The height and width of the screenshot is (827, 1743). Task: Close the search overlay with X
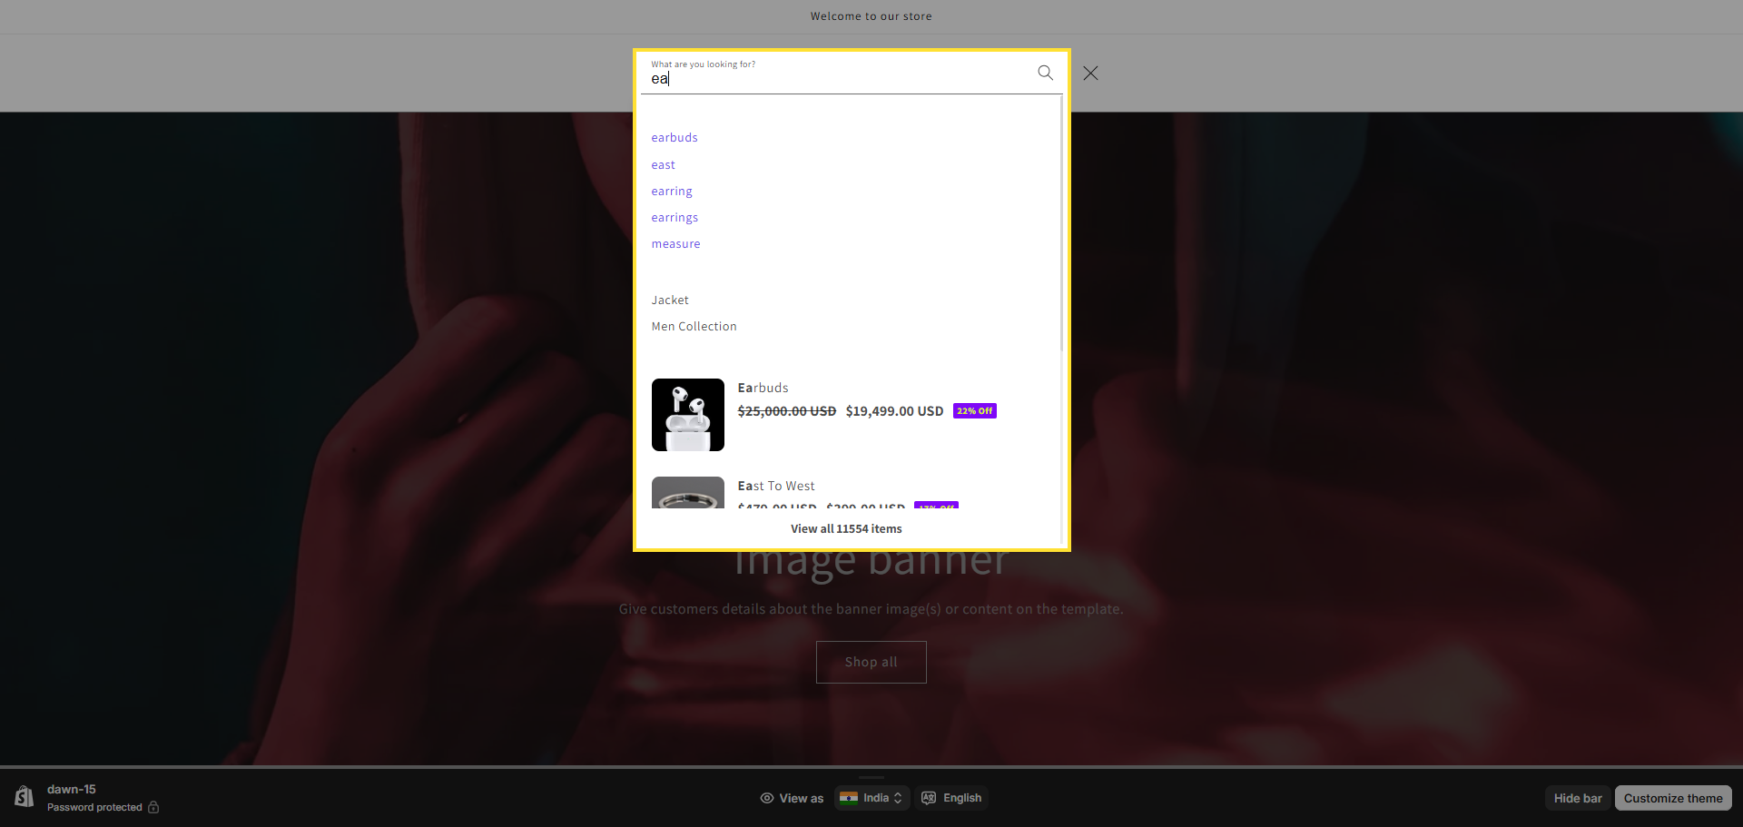click(x=1090, y=74)
